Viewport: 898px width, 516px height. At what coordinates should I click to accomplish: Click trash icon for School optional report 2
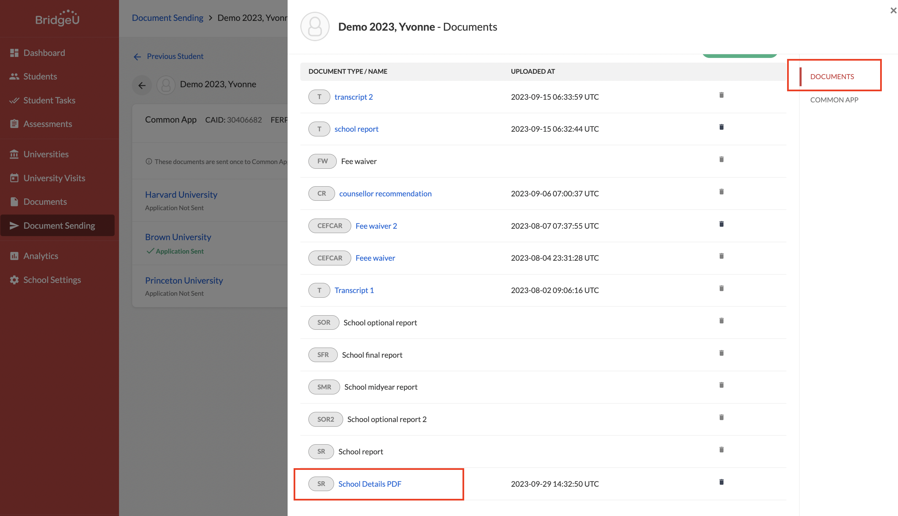tap(721, 417)
